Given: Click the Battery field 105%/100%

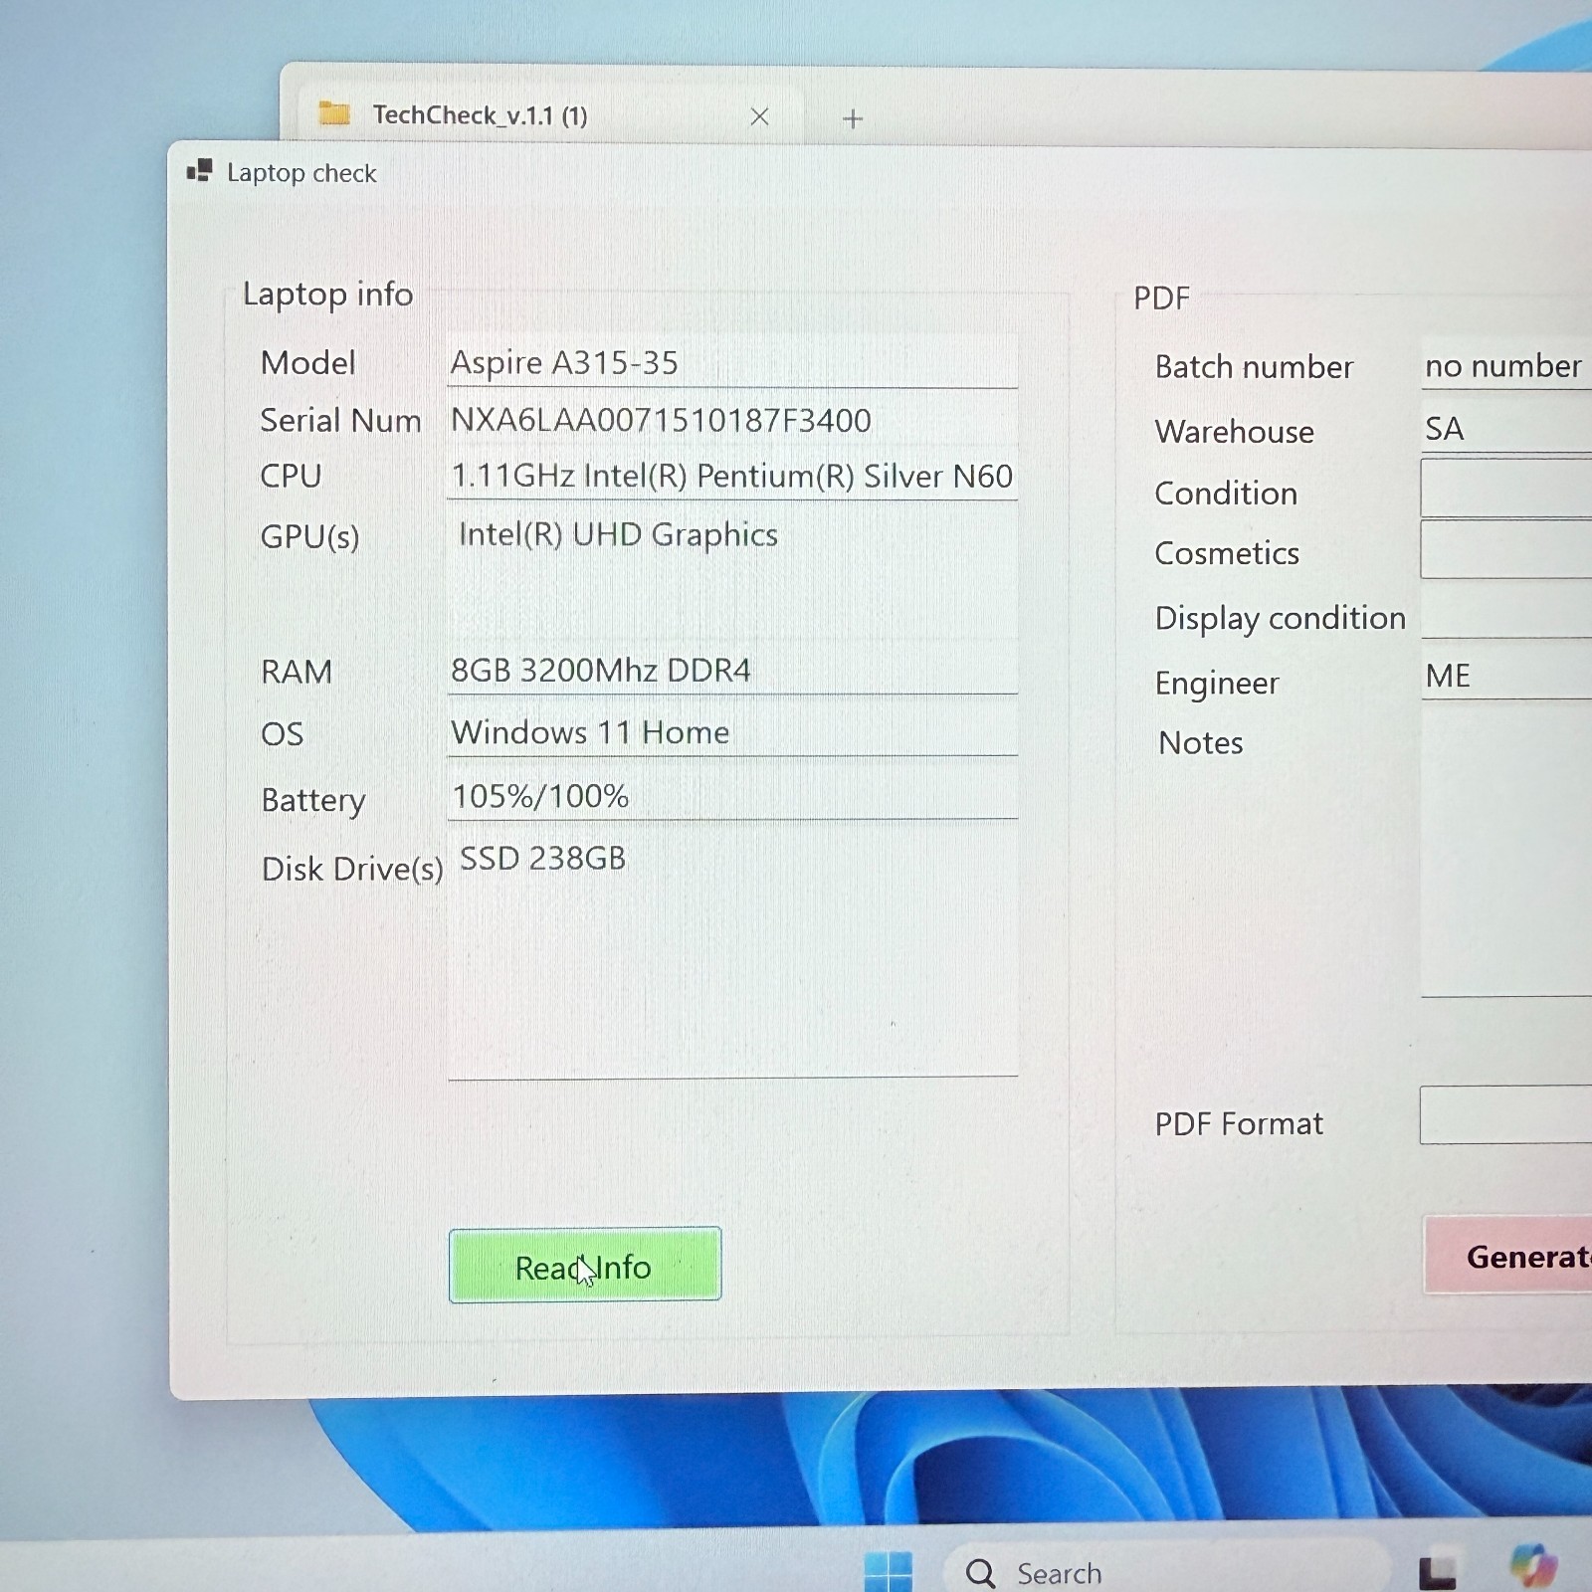Looking at the screenshot, I should [x=732, y=796].
